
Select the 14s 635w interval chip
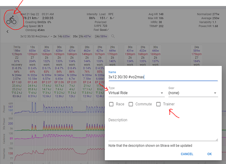pyautogui.click(x=64, y=36)
